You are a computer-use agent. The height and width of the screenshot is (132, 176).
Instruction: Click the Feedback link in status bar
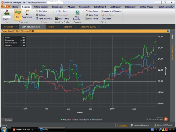[123, 125]
